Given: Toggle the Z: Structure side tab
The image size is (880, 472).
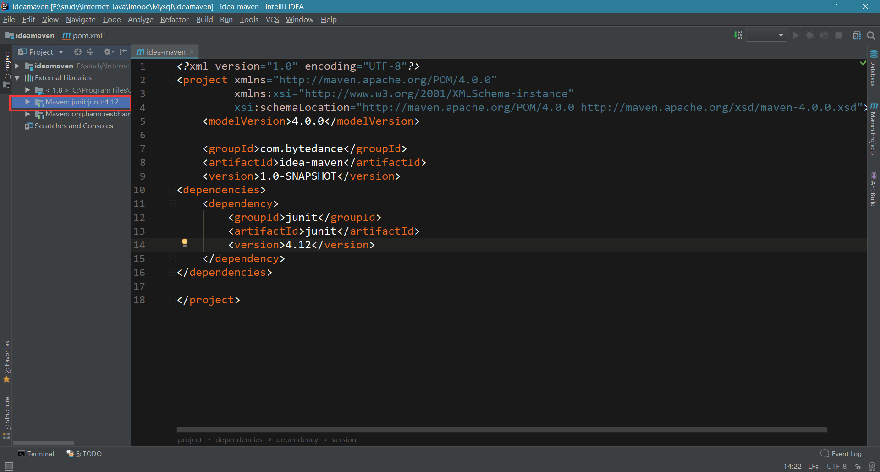Looking at the screenshot, I should pos(6,418).
